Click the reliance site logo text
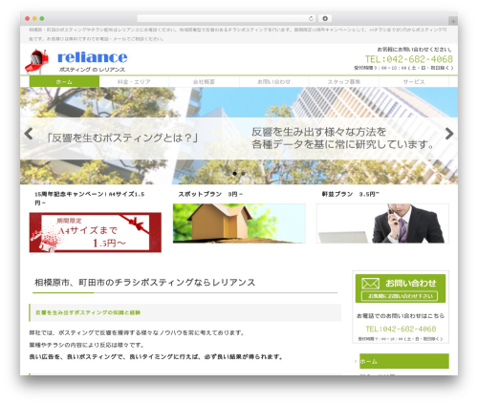Screen dimensions: 478x404 click(x=93, y=57)
